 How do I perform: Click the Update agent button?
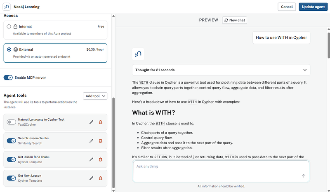coord(313,7)
